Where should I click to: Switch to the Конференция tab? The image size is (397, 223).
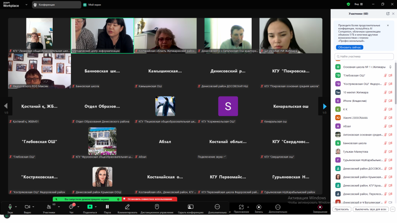click(56, 5)
